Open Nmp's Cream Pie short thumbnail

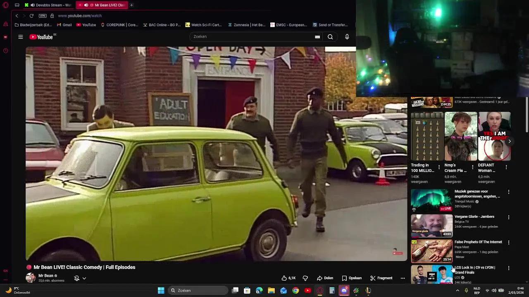pyautogui.click(x=461, y=136)
